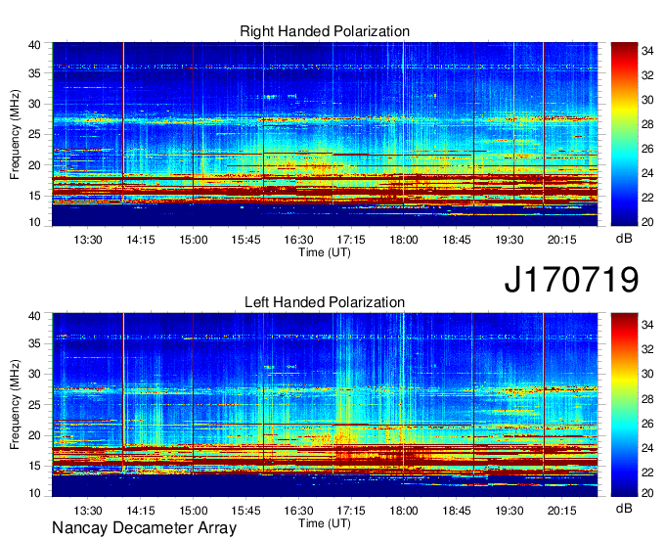Click the top plot's '18:00' time tick
The image size is (665, 540).
(404, 240)
